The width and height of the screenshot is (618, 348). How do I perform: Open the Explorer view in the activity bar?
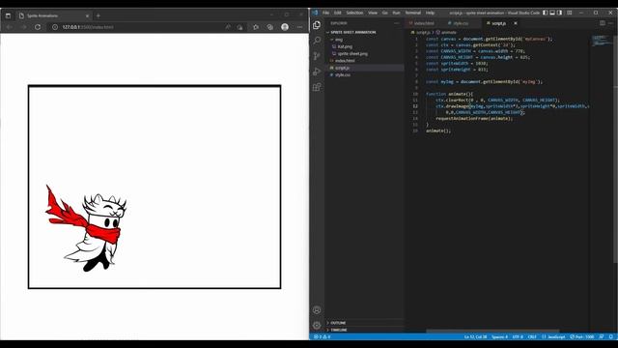317,25
